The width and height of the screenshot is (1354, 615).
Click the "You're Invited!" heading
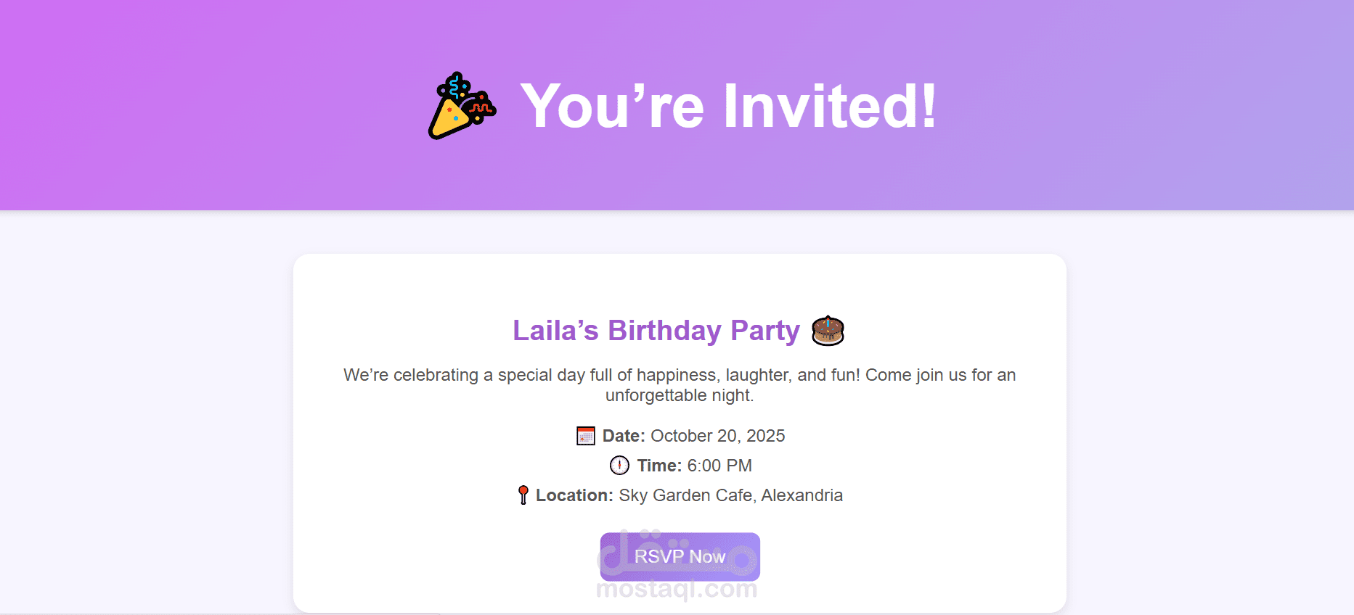coord(728,106)
